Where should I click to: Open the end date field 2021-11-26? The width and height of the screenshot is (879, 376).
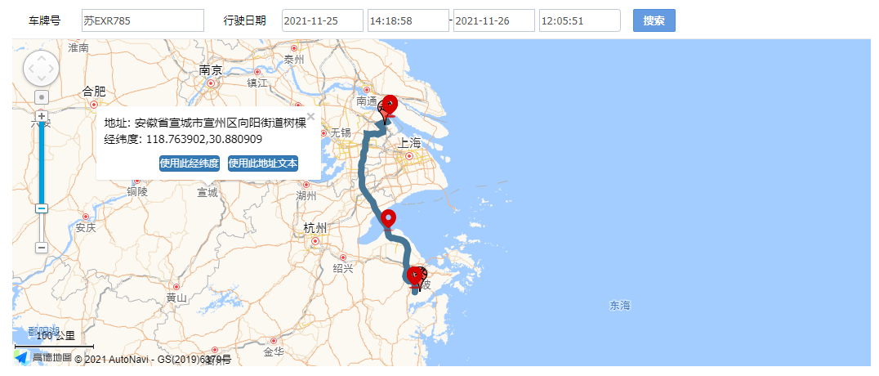(494, 20)
